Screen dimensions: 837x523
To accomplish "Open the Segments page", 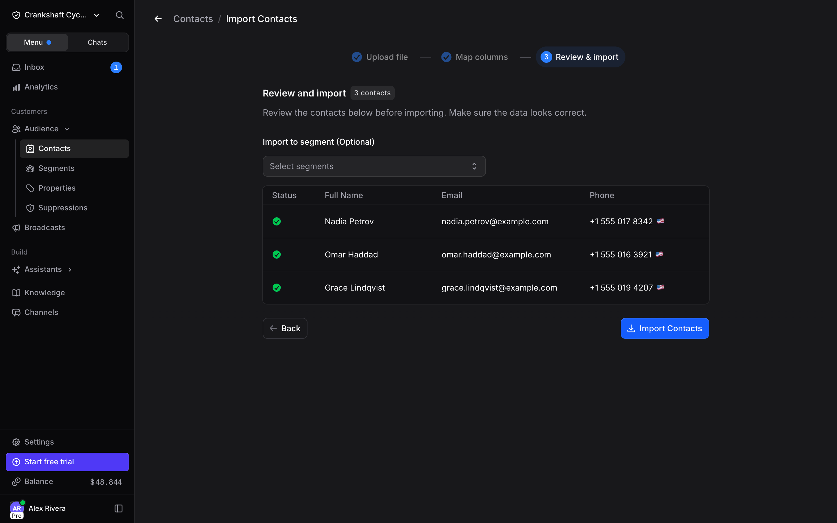I will point(74,168).
